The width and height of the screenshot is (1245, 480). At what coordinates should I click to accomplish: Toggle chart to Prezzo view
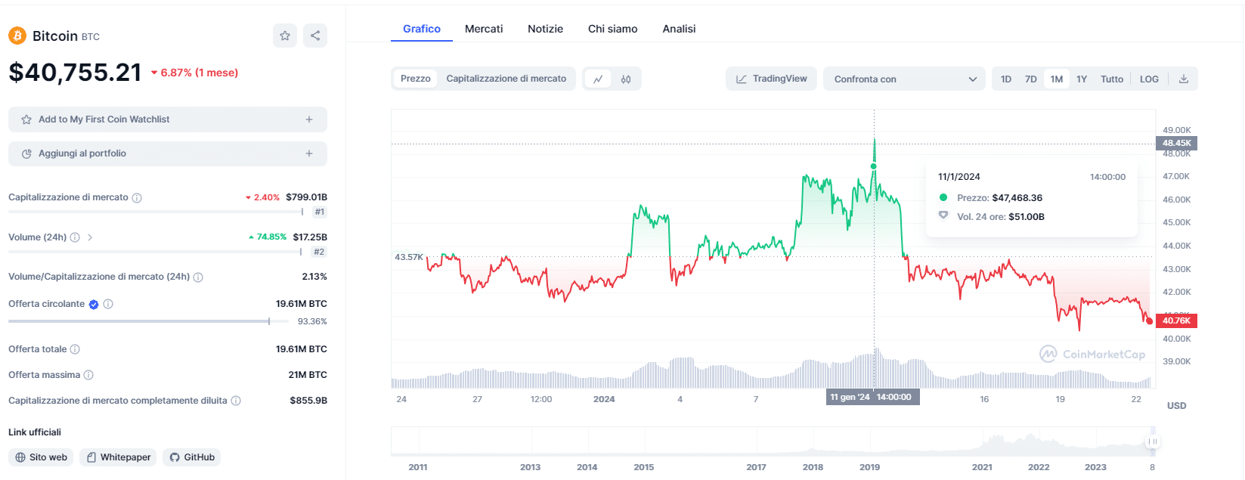[415, 79]
